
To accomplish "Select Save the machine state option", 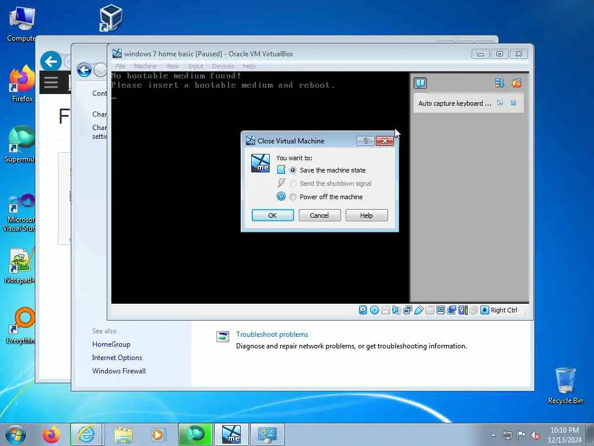I will [327, 170].
